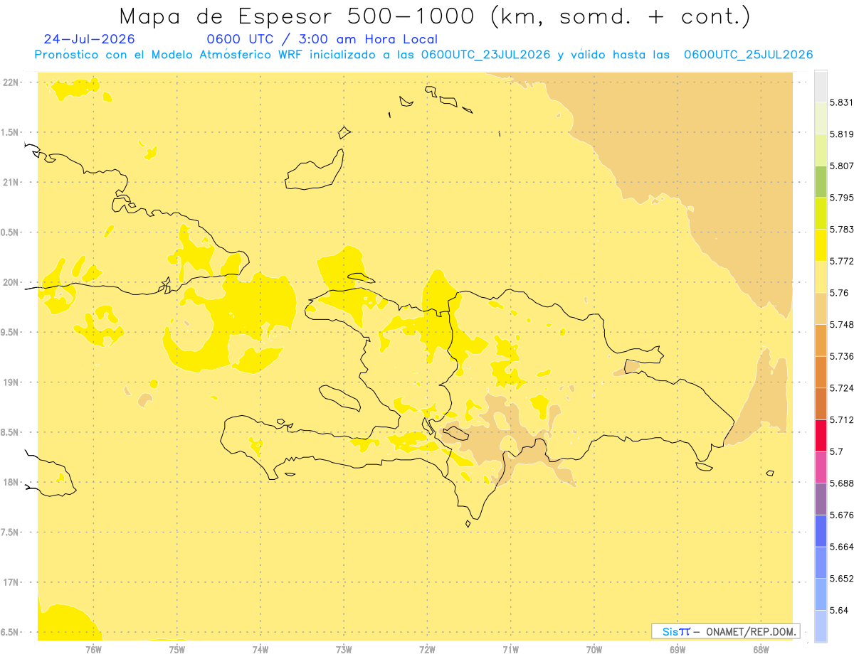Click the bright yellow 5.772–5.783 legend swatch

(x=821, y=245)
